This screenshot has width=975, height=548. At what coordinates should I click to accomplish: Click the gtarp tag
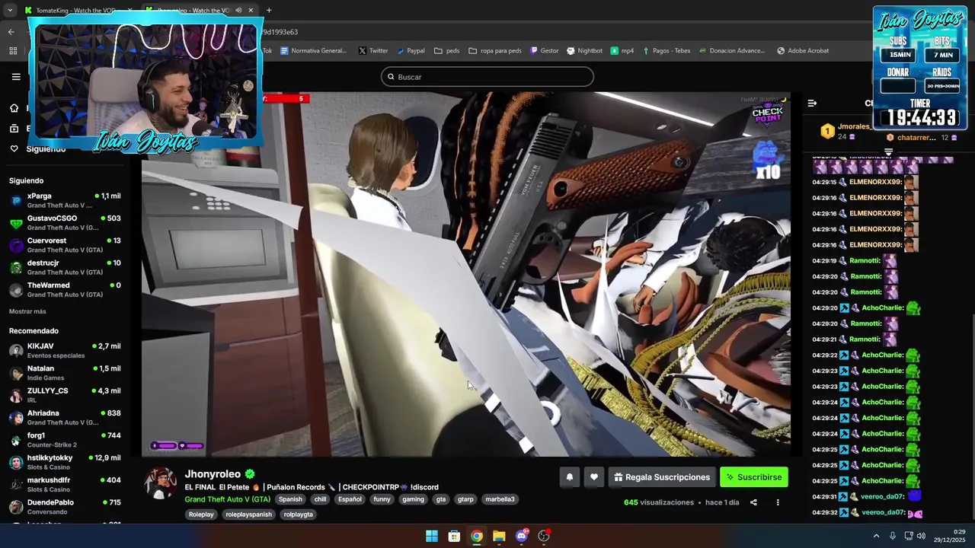[x=465, y=499]
